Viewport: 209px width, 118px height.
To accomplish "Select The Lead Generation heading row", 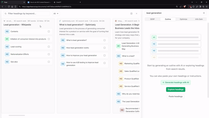I will (127, 101).
